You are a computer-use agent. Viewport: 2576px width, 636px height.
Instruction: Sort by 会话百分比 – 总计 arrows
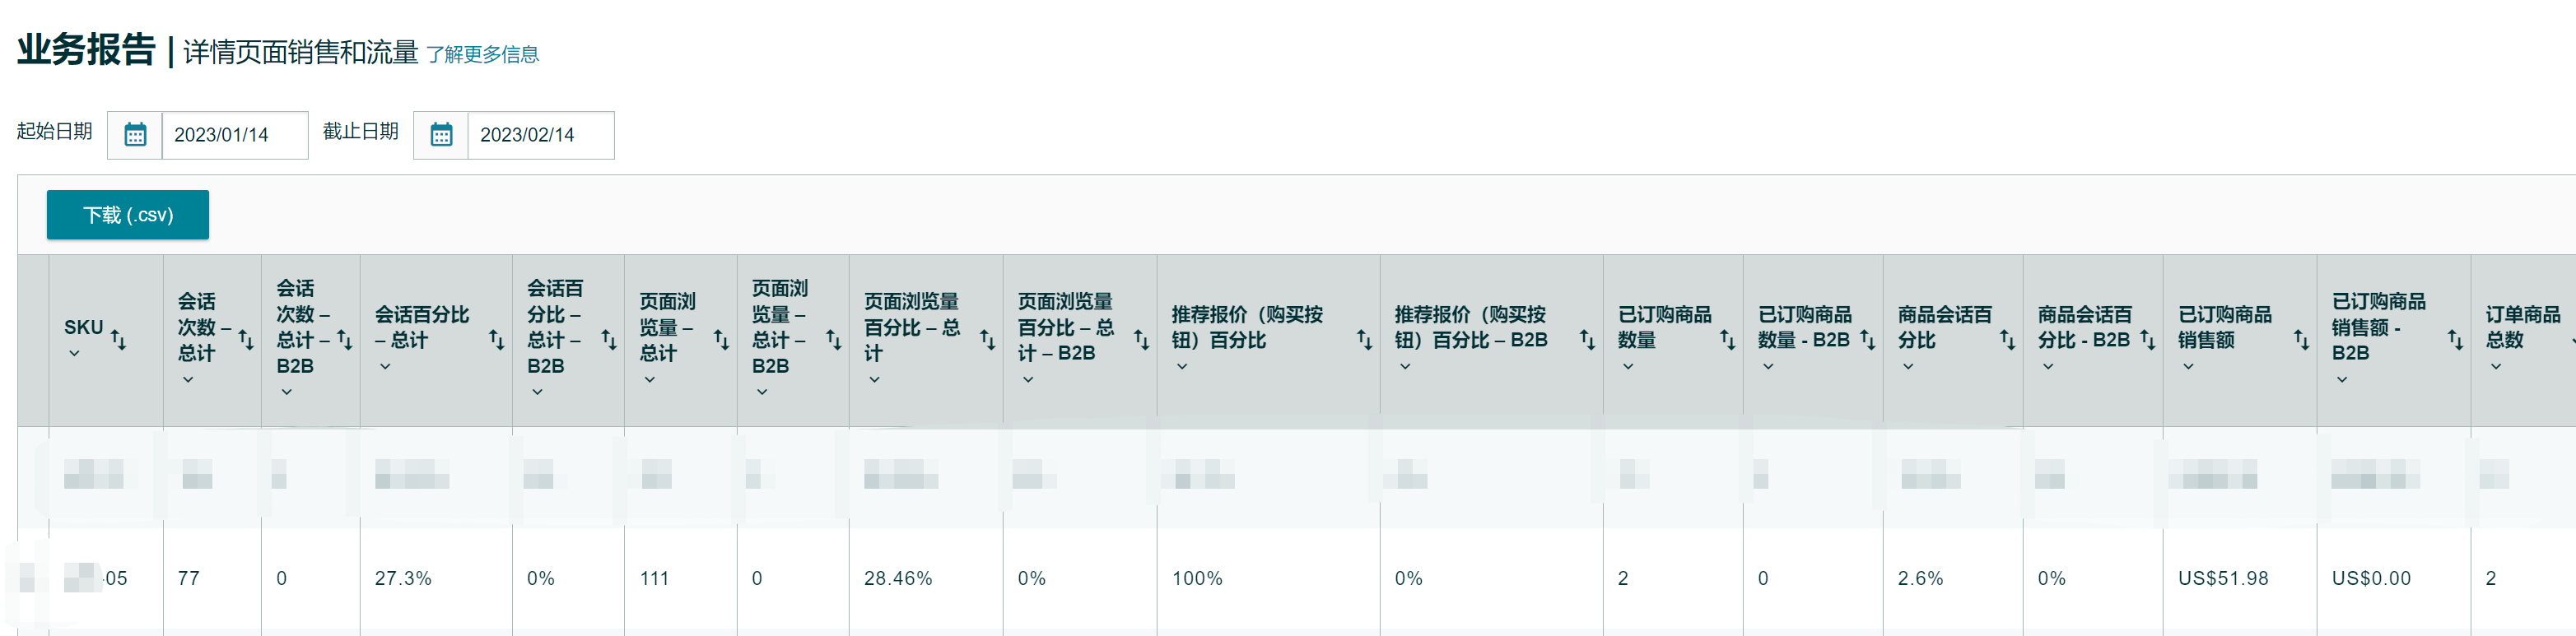point(497,340)
